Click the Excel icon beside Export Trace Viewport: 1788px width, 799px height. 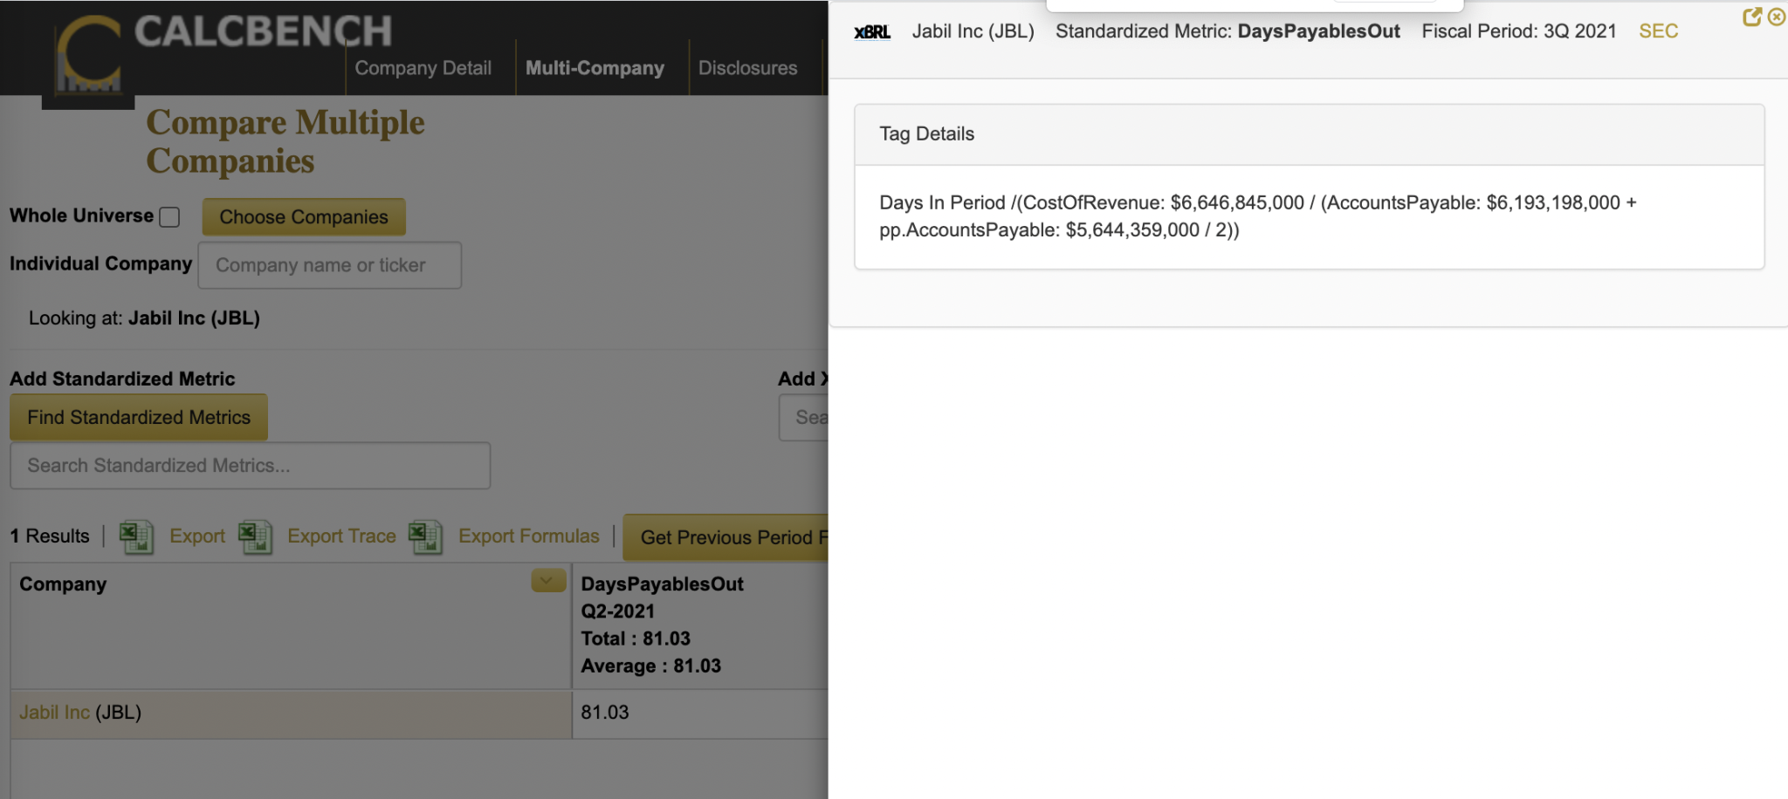(x=255, y=536)
